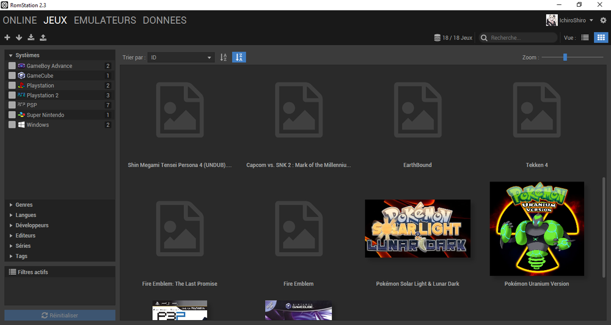The width and height of the screenshot is (611, 325).
Task: Tick the Playstation checkbox
Action: [x=12, y=86]
